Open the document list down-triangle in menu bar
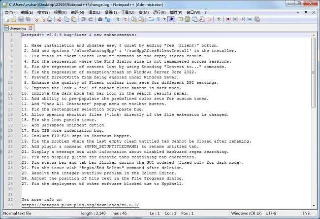320x219 pixels. coord(306,12)
